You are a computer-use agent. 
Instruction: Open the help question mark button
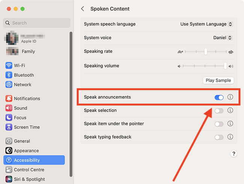click(233, 154)
